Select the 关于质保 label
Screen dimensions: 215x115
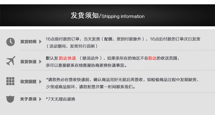click(x=28, y=99)
